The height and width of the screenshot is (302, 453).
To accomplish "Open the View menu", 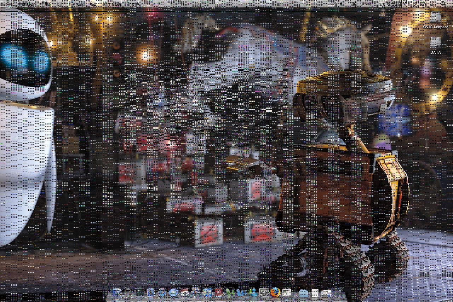I will pyautogui.click(x=77, y=4).
